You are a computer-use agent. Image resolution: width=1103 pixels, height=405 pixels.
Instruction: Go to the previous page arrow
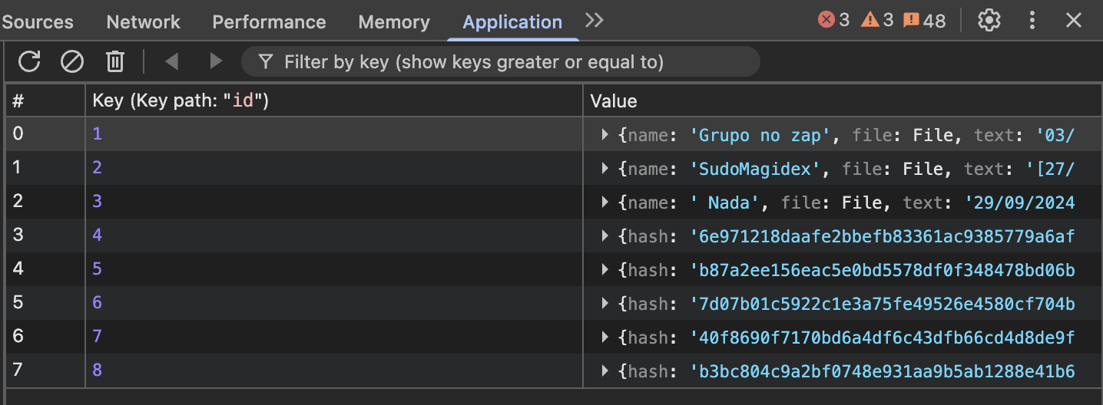(172, 61)
